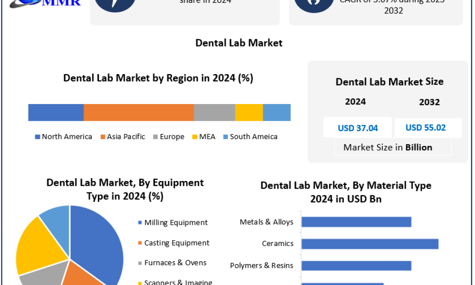Click the South Ameica legend marker
The height and width of the screenshot is (285, 475).
click(x=226, y=137)
